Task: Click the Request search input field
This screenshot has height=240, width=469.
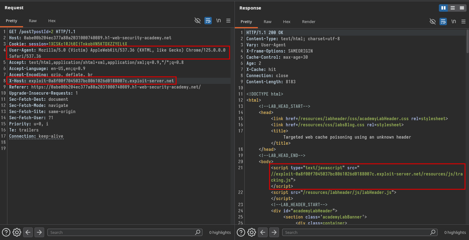Action: pyautogui.click(x=121, y=232)
